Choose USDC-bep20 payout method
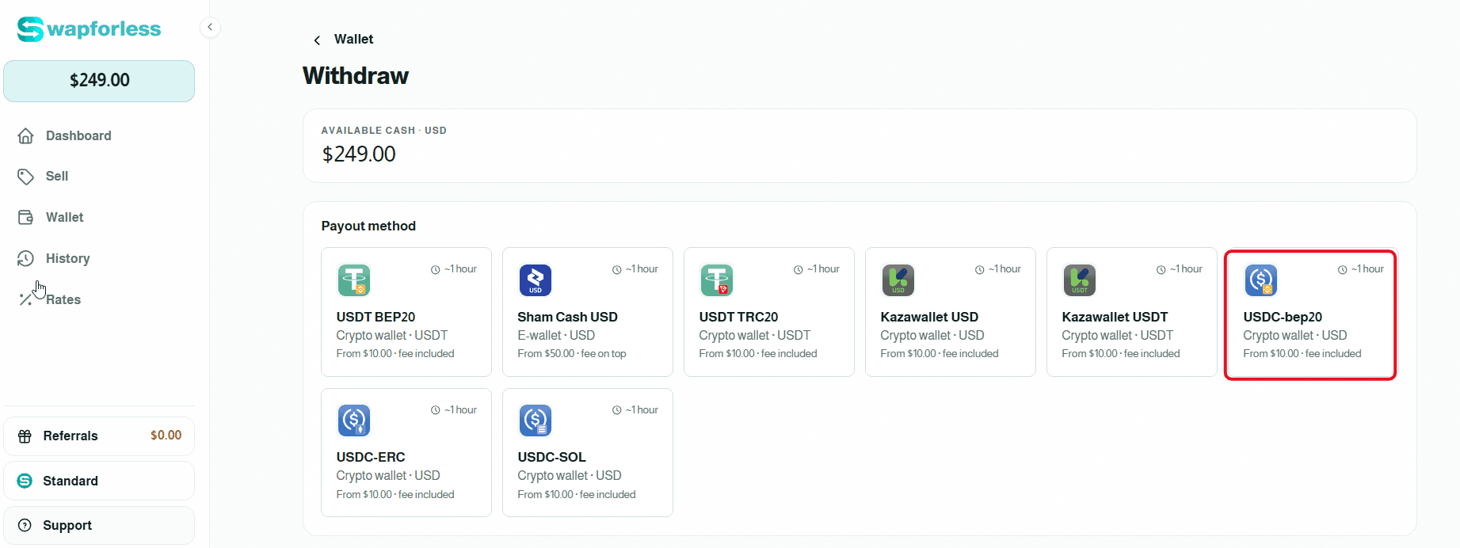The height and width of the screenshot is (548, 1460). point(1311,315)
